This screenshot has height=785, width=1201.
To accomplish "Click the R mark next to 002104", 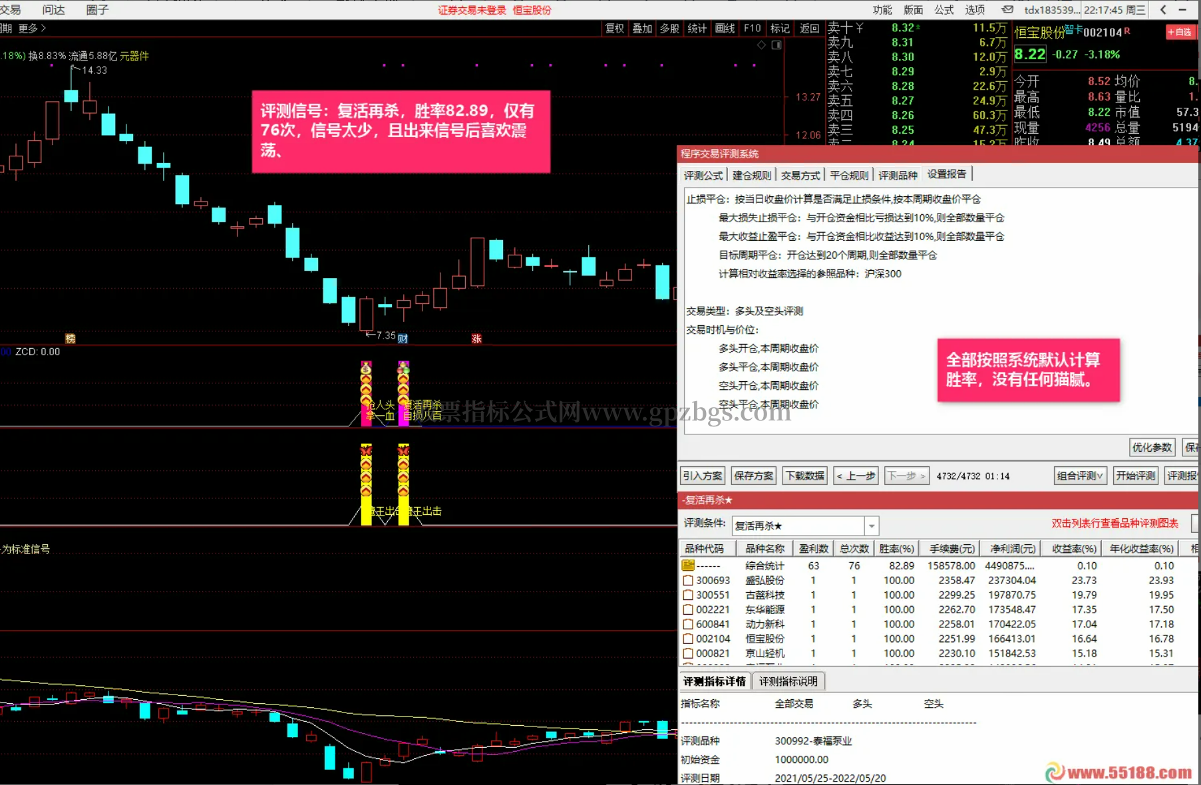I will point(1127,31).
